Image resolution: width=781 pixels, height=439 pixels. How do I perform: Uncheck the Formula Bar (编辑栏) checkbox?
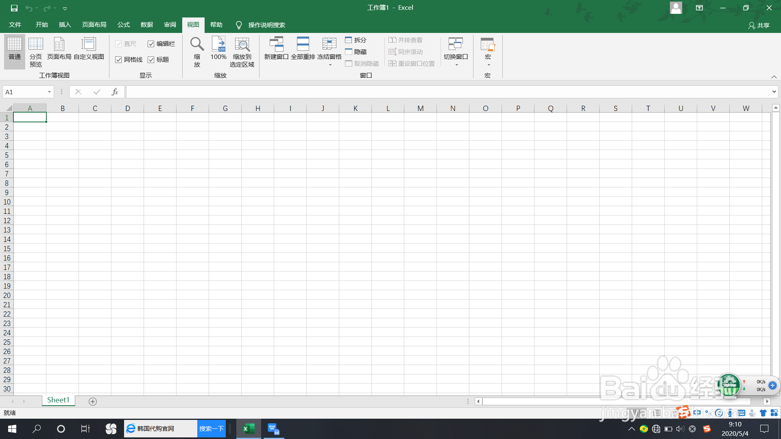151,44
